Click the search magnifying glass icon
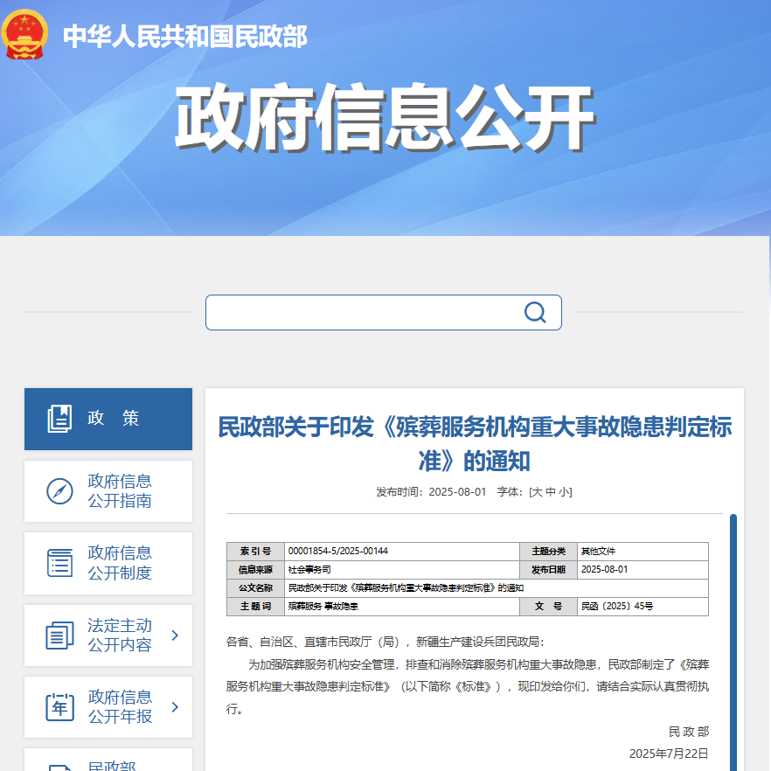 pos(534,312)
